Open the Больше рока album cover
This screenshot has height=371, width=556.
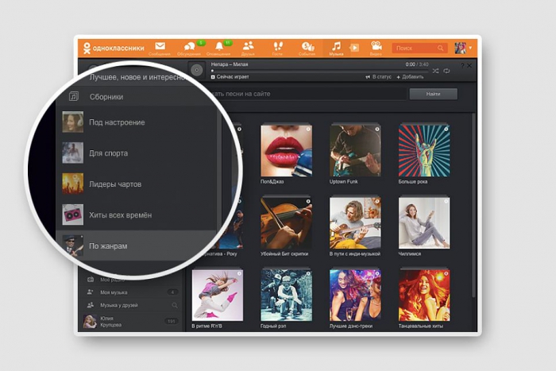[x=424, y=151]
